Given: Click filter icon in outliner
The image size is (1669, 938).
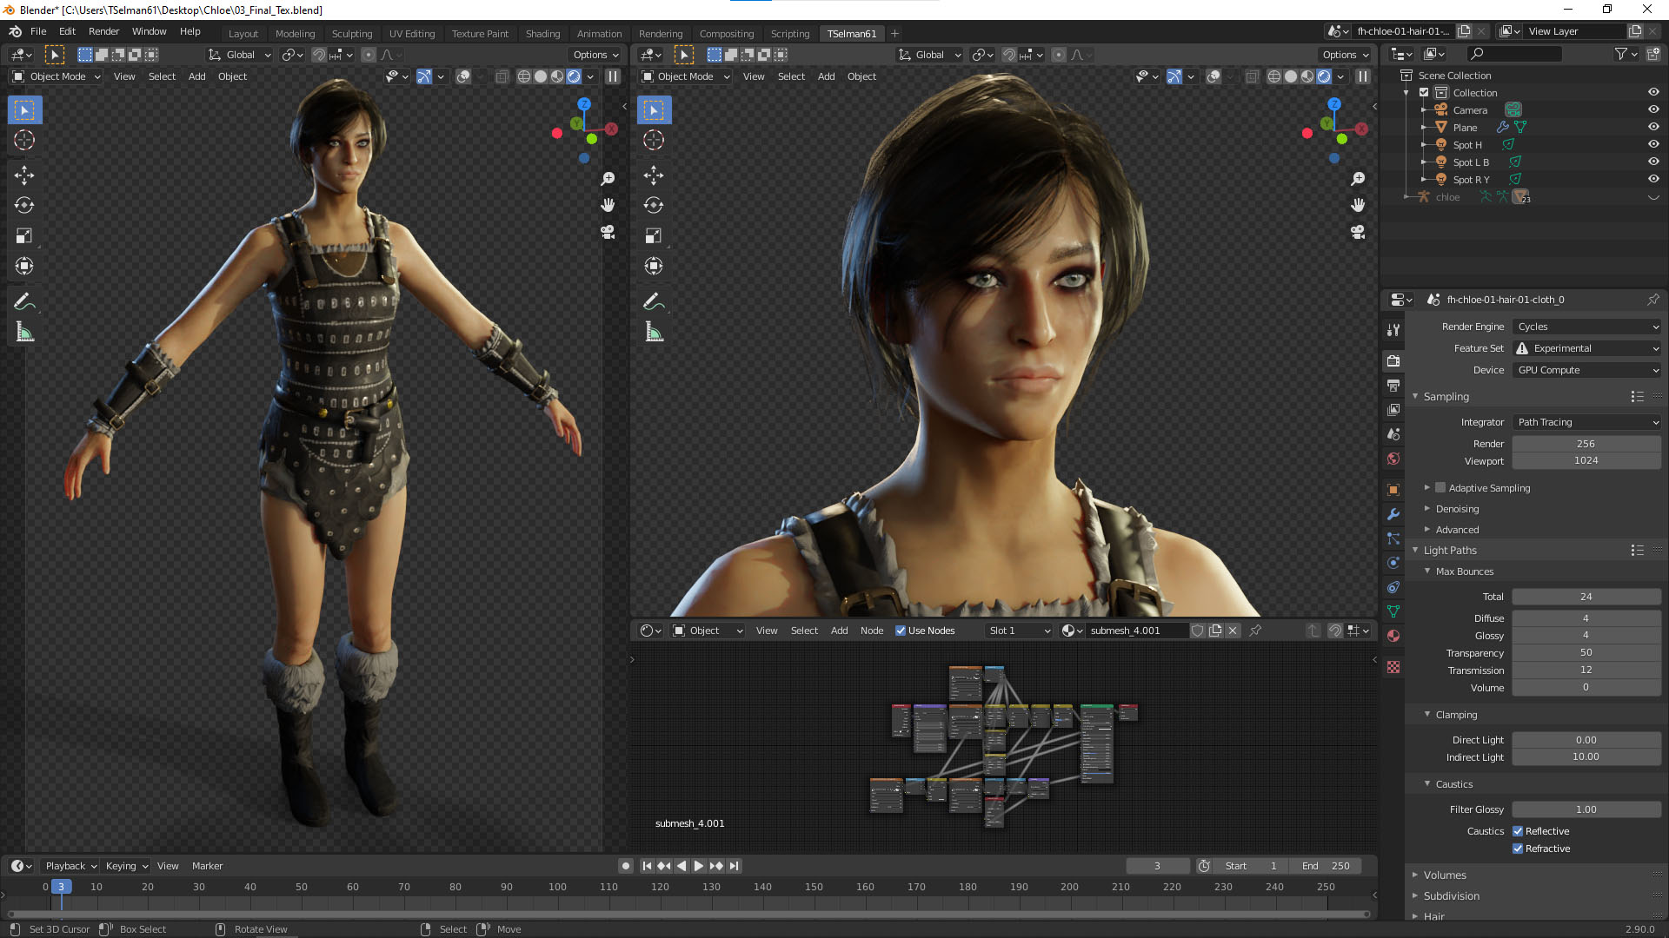Looking at the screenshot, I should tap(1621, 54).
